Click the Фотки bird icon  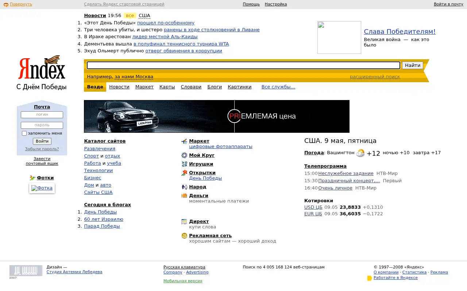click(32, 178)
